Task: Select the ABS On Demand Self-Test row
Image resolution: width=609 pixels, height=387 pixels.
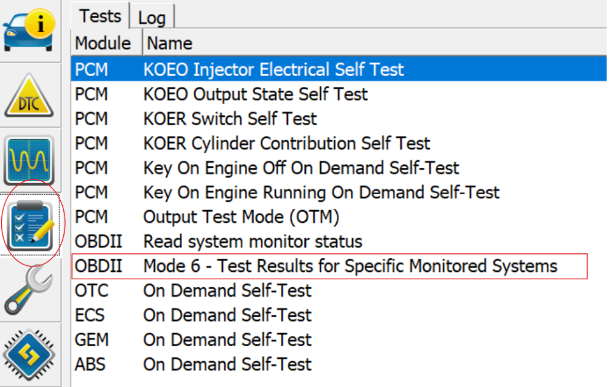Action: tap(339, 364)
